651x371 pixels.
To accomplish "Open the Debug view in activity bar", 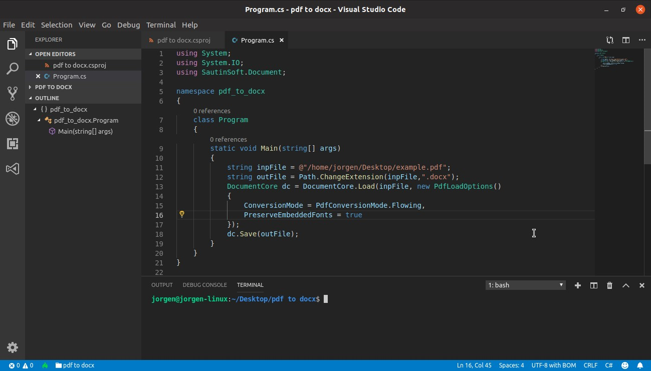I will pyautogui.click(x=13, y=119).
